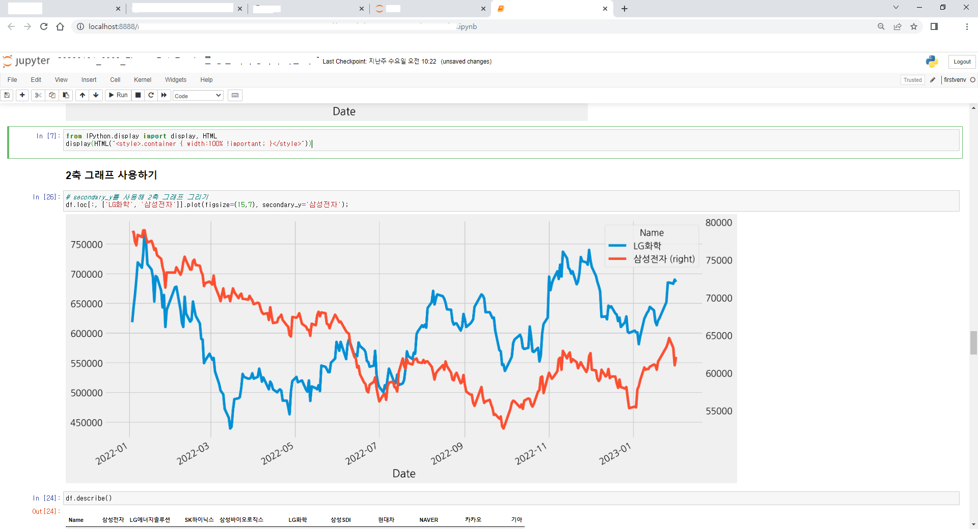Click the LG화학 legend entry

pos(647,246)
